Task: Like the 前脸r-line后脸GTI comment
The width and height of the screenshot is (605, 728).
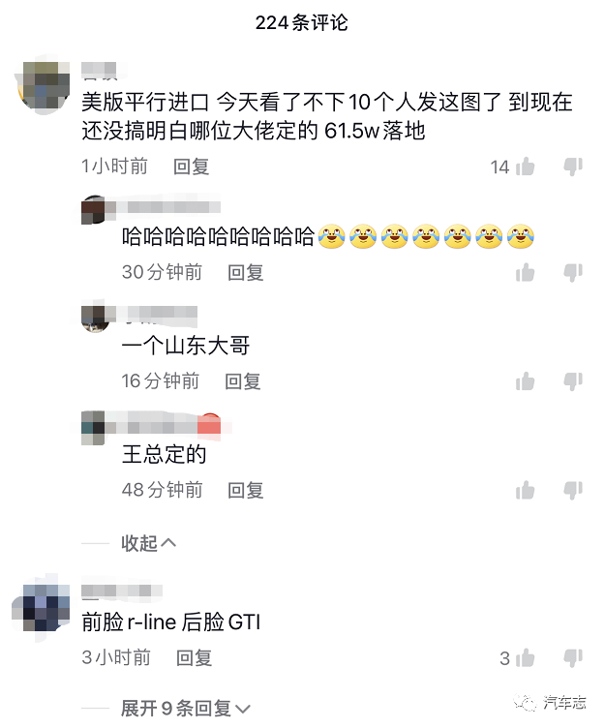Action: (x=525, y=658)
